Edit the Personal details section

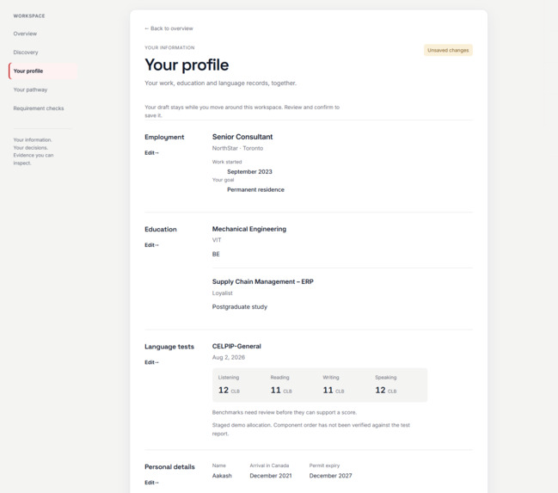[x=151, y=483]
